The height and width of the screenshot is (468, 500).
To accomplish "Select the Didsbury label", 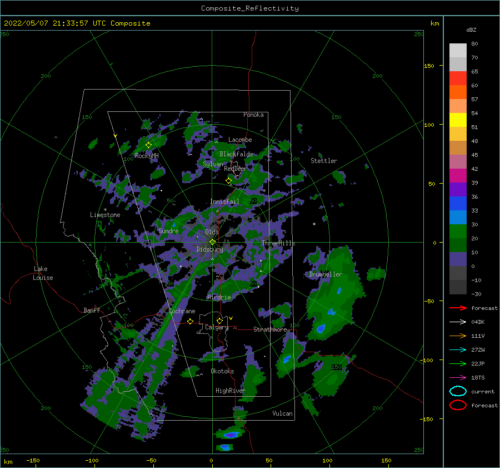I will pyautogui.click(x=210, y=249).
